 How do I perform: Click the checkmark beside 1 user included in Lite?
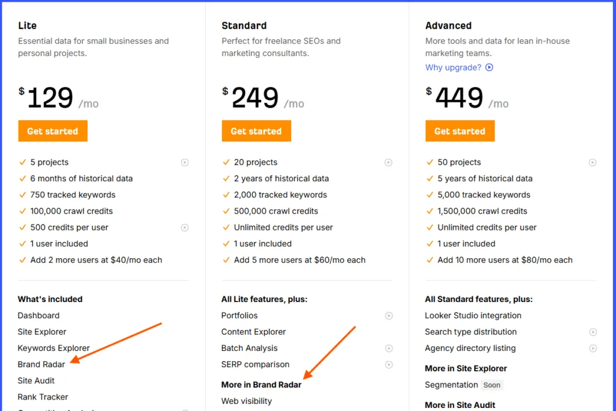pyautogui.click(x=23, y=244)
